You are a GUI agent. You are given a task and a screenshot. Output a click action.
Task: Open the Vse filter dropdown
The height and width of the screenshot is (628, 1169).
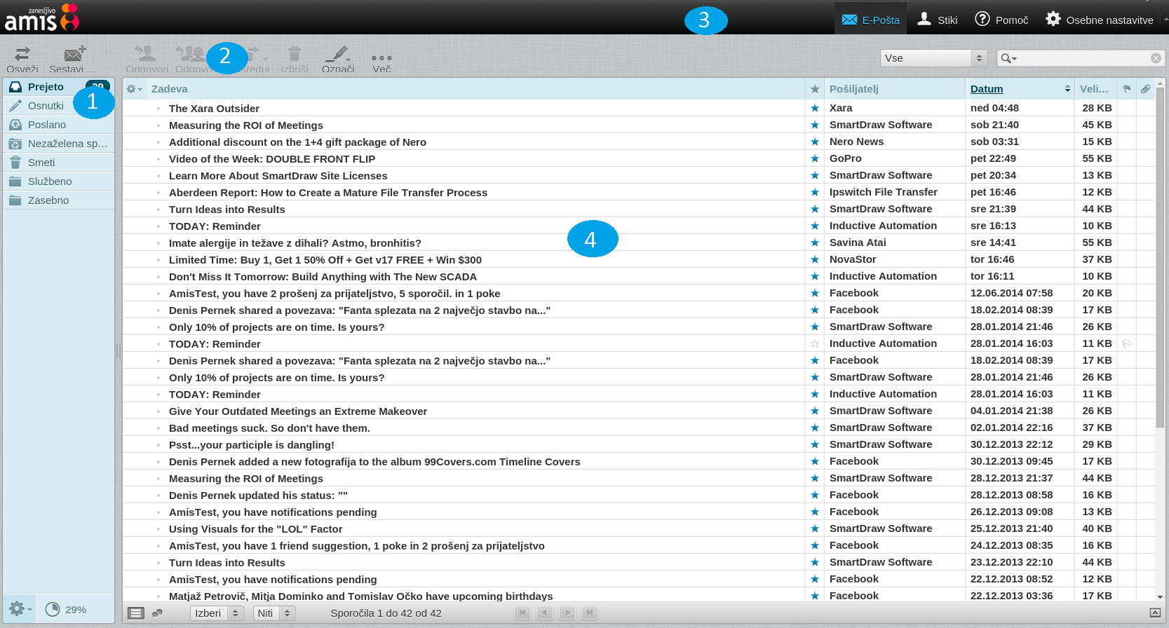point(933,58)
